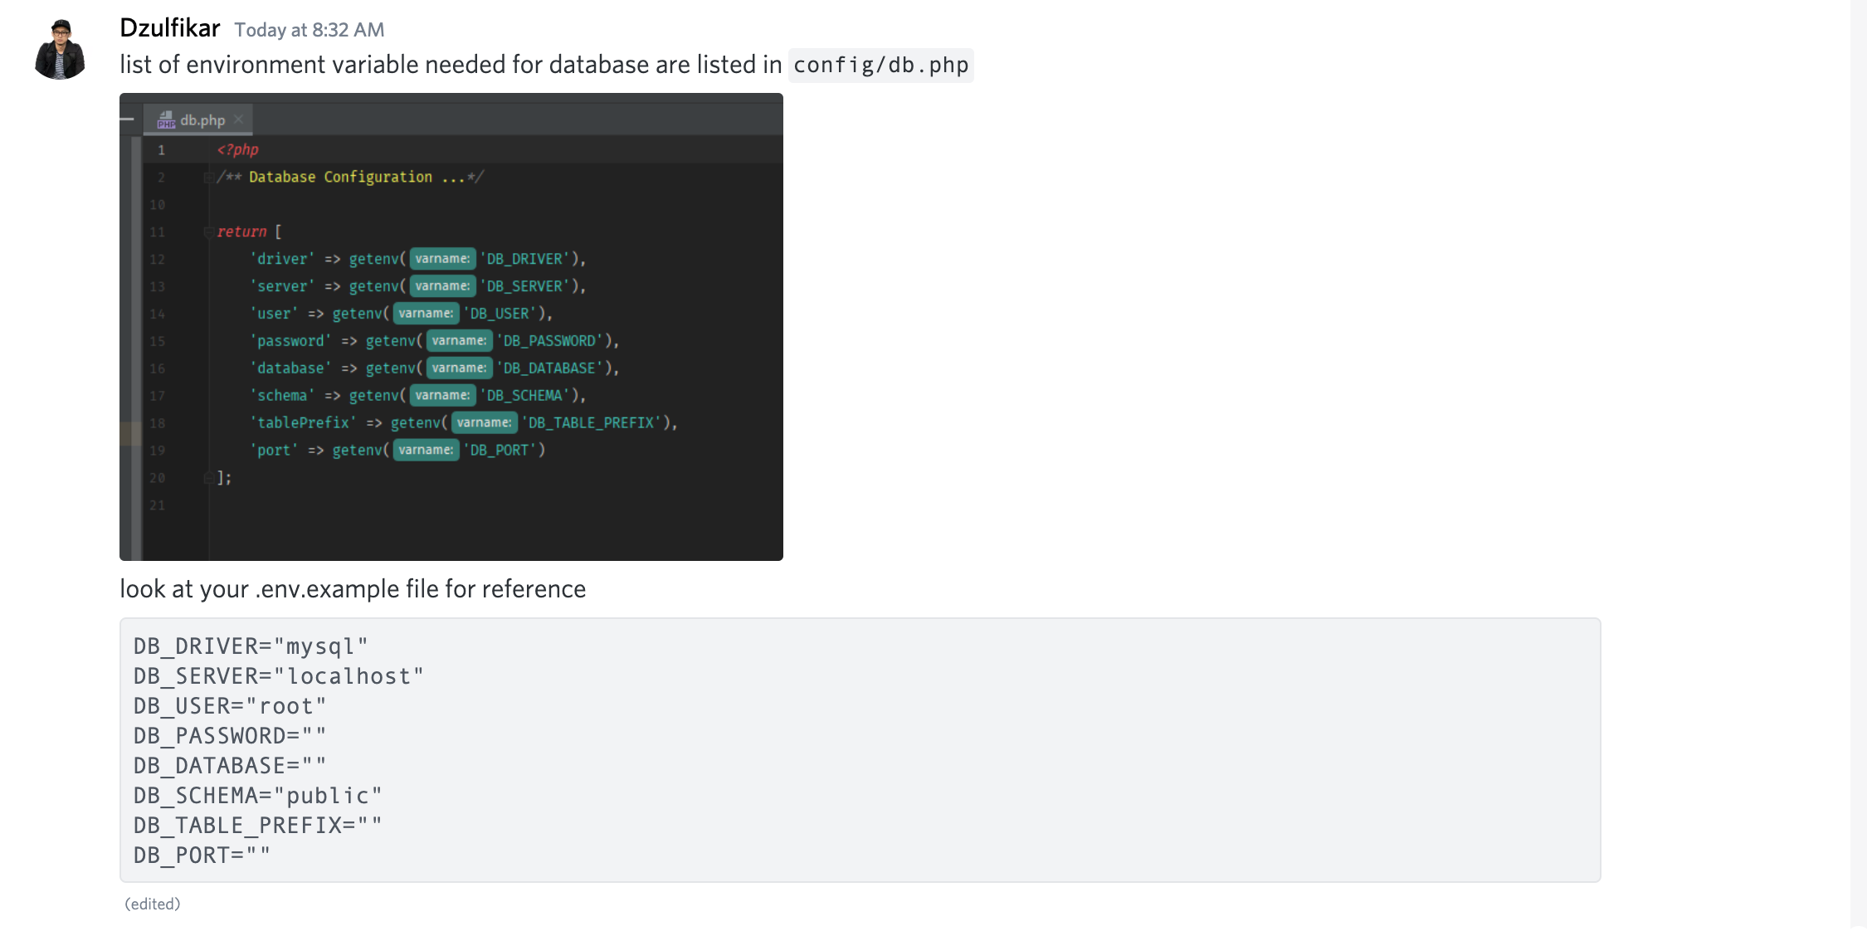
Task: Click varname hint on the DB_PASSWORD line
Action: coord(459,340)
